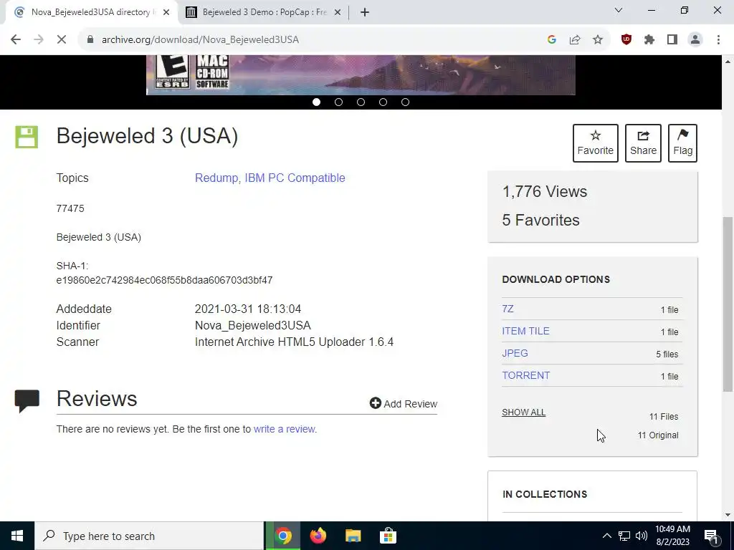The width and height of the screenshot is (734, 550).
Task: Select the first carousel dot
Action: 316,102
